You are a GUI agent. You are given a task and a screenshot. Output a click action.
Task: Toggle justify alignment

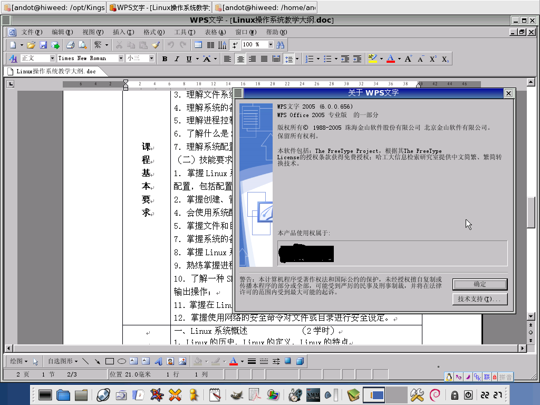tap(264, 59)
